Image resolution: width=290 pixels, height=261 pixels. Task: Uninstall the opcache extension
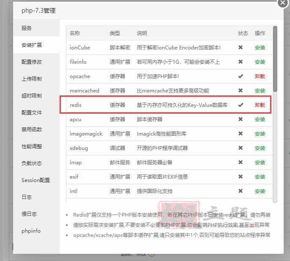coord(260,76)
